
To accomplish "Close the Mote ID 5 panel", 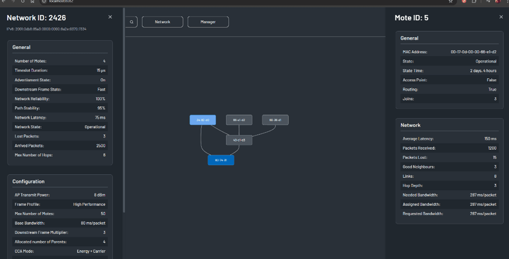I will 501,17.
